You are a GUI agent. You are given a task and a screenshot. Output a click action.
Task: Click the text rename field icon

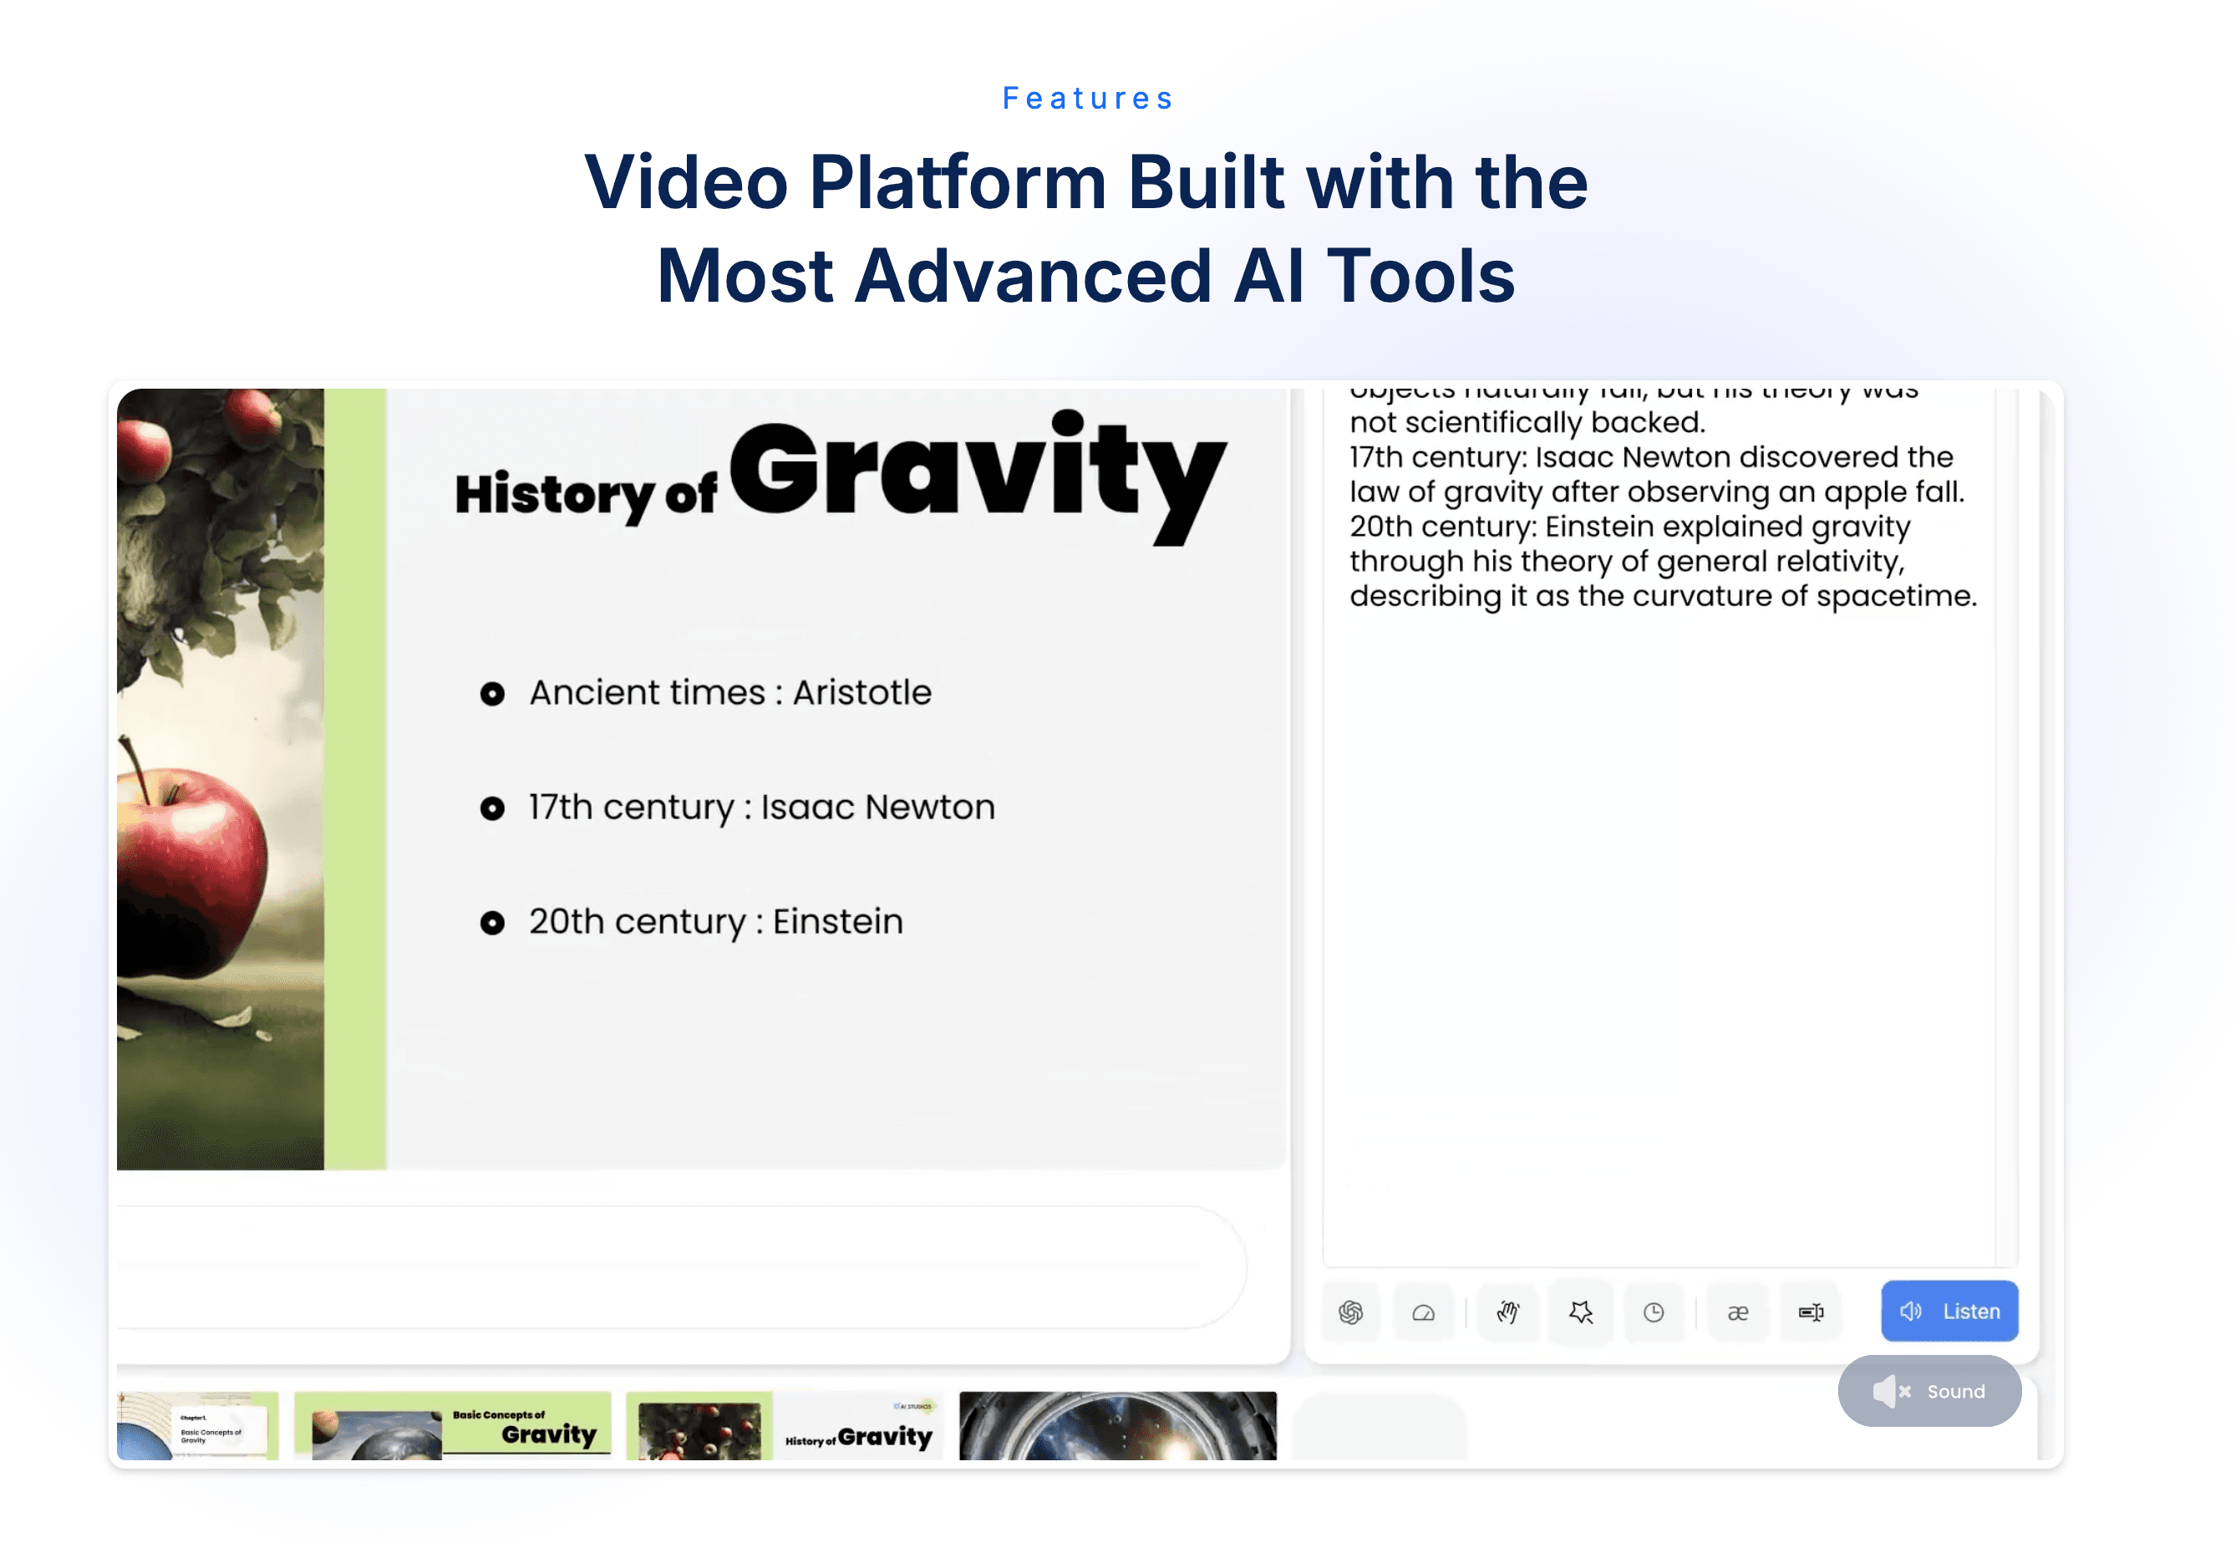tap(1810, 1312)
